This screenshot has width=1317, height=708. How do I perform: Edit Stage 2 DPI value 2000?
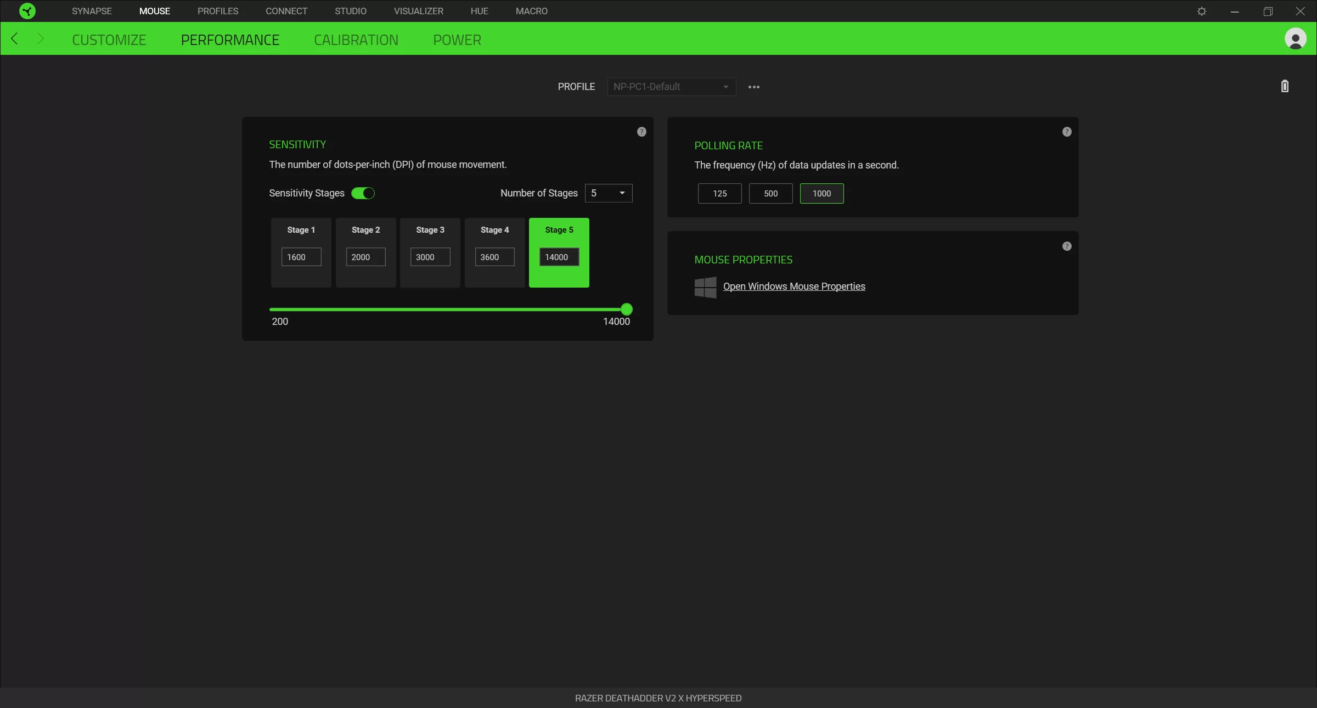366,257
